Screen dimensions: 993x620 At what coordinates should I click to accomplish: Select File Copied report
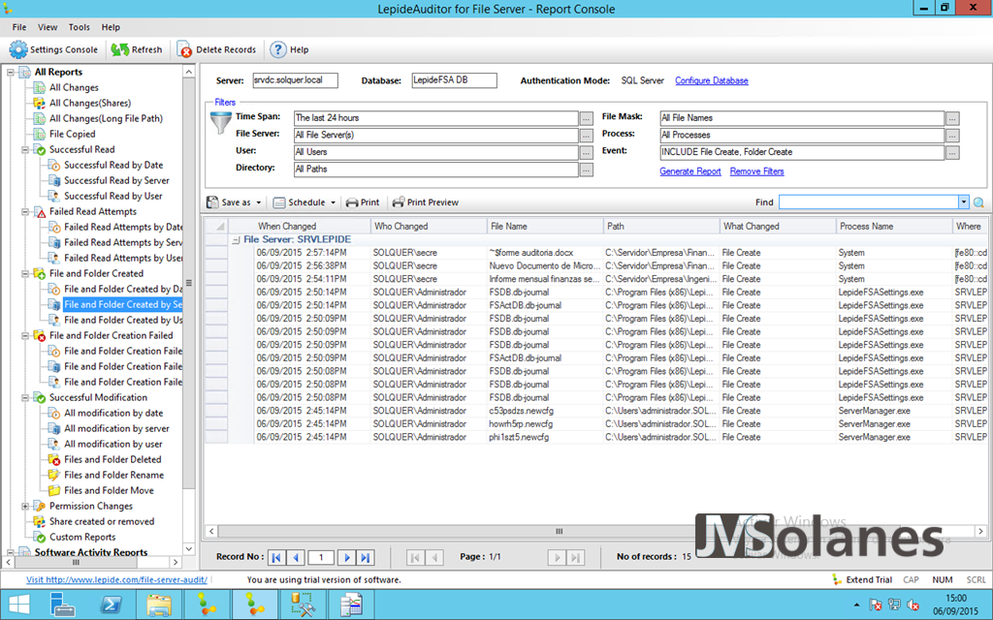pos(72,134)
